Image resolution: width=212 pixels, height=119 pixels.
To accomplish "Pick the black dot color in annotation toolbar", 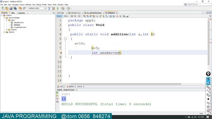I will [x=208, y=99].
